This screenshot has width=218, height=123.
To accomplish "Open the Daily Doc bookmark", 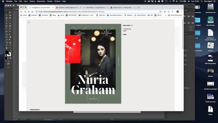I will point(101,15).
